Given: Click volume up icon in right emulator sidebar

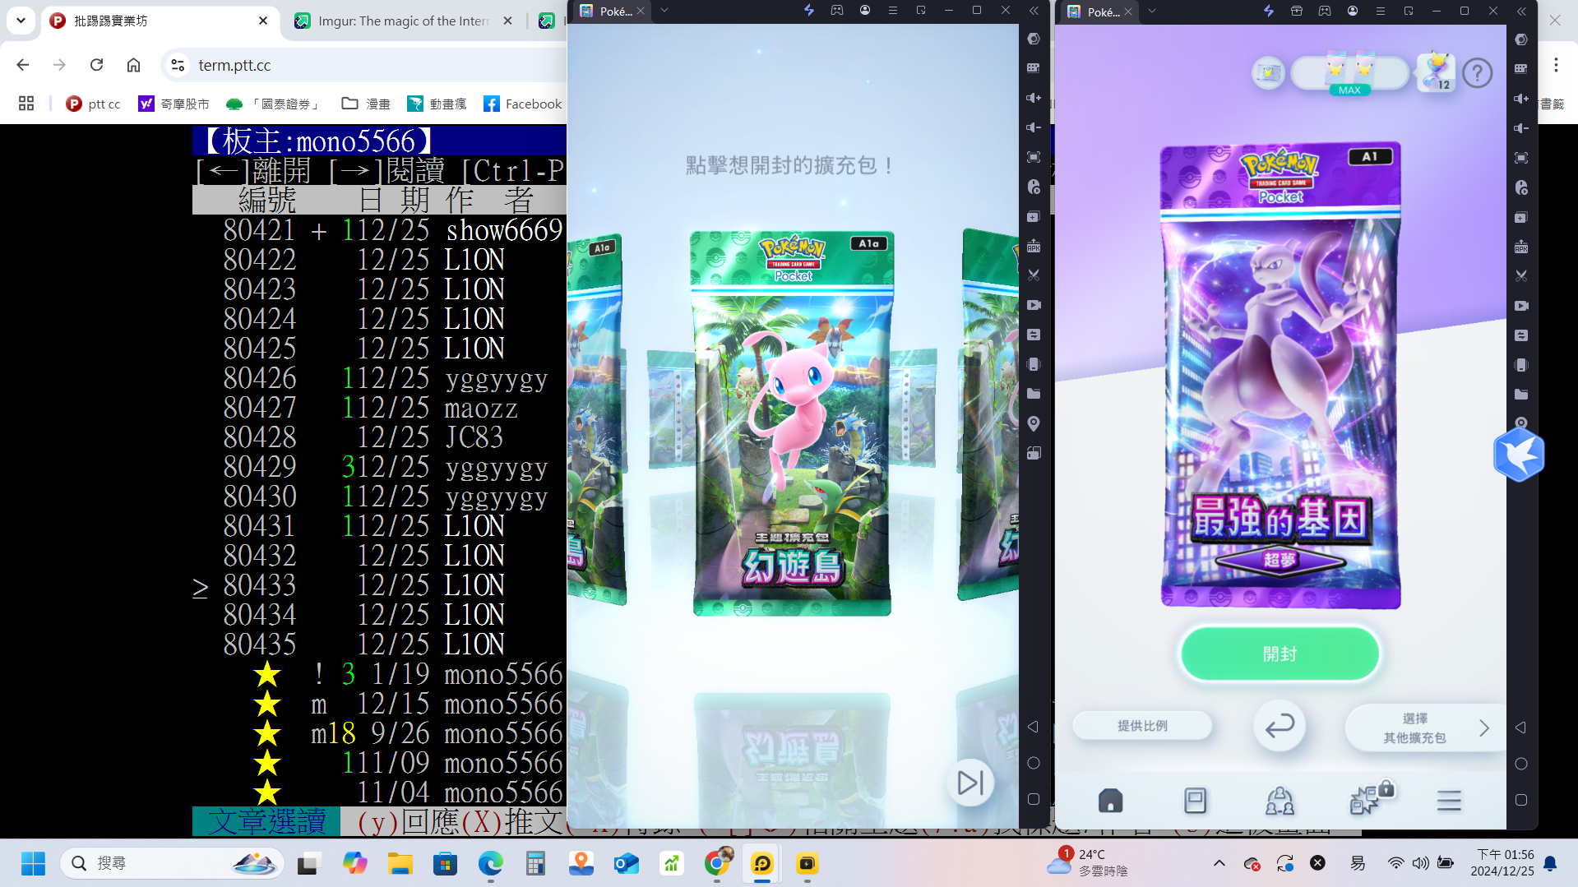Looking at the screenshot, I should click(1521, 99).
